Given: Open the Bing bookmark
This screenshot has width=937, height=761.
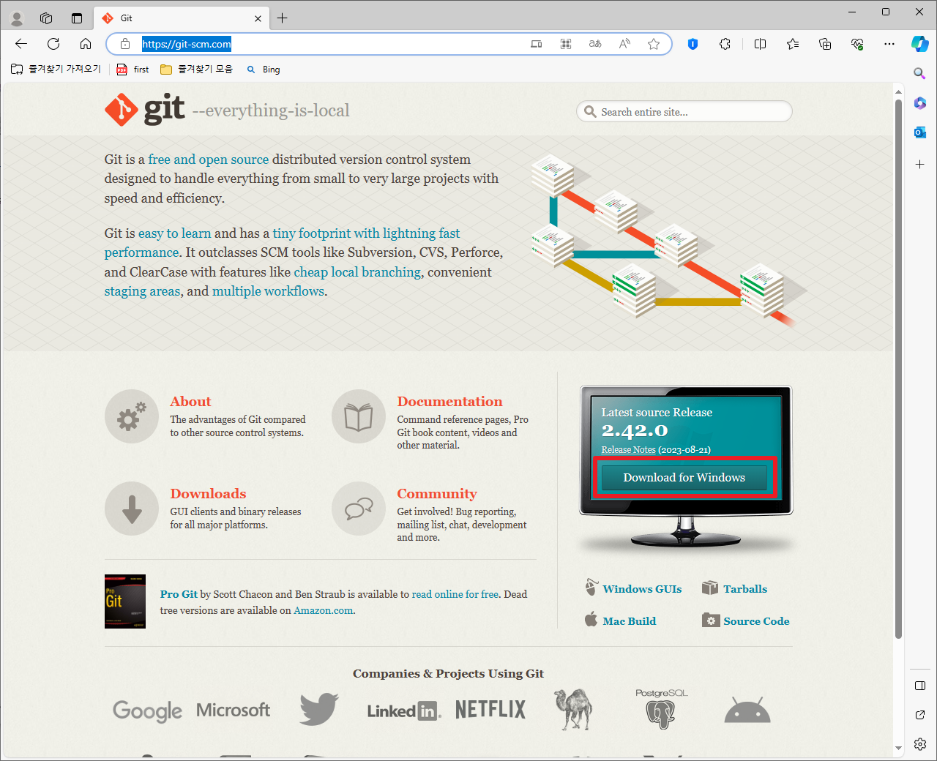Looking at the screenshot, I should [264, 70].
